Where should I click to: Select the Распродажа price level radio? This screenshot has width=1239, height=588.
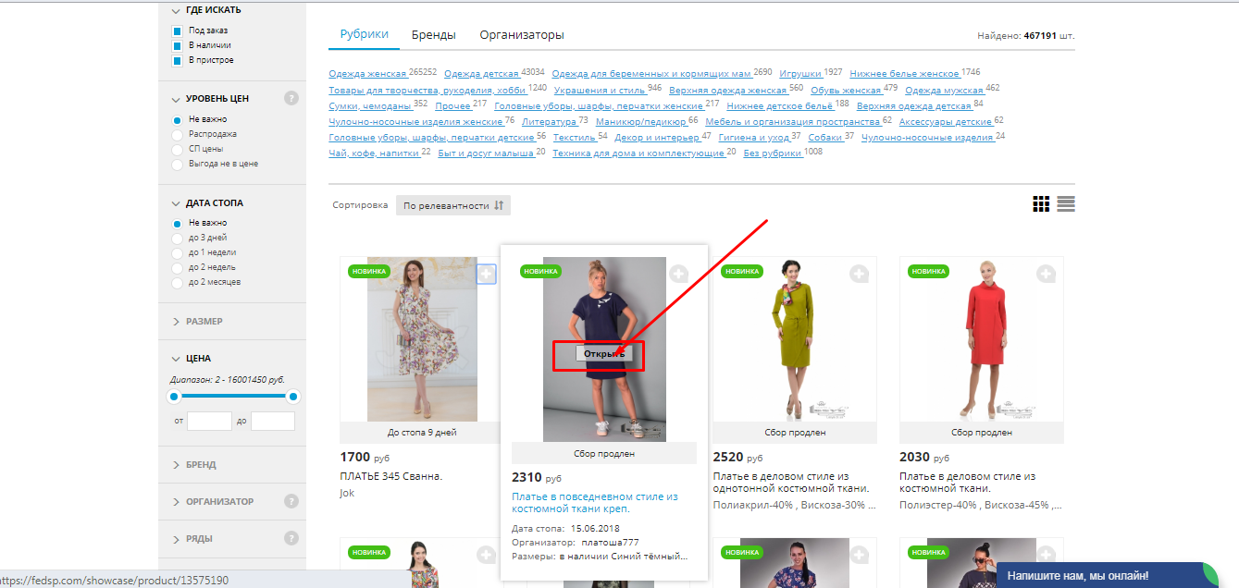point(178,134)
